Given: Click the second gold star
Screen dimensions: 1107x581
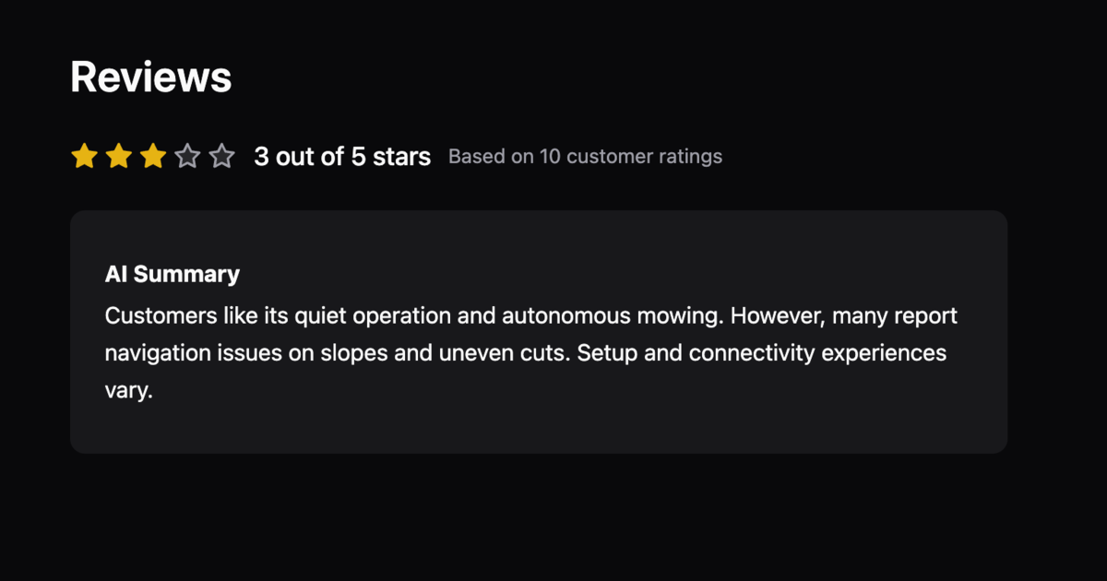Looking at the screenshot, I should pos(119,156).
